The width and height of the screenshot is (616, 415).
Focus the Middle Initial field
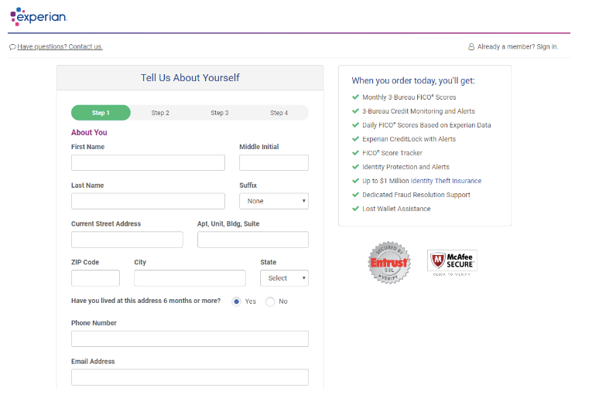click(x=274, y=162)
